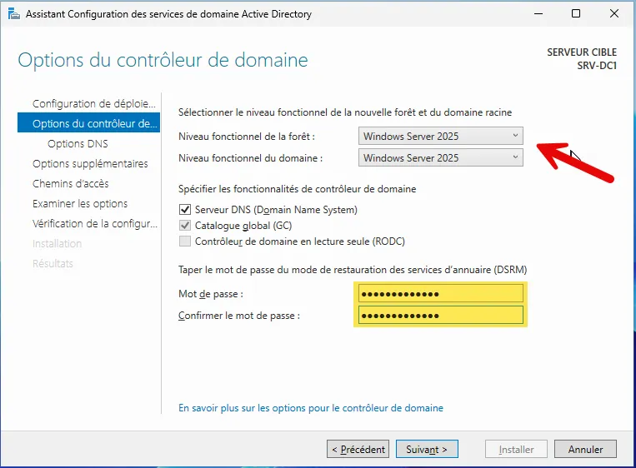Screen dimensions: 636x468
Task: Enable the RODC read-only controller checkbox
Action: coord(185,241)
